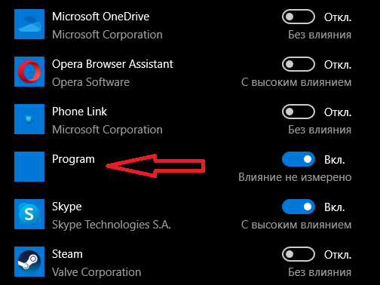Viewport: 380px width, 285px height.
Task: Click the Skype Technologies S.A. publisher text
Action: point(112,225)
